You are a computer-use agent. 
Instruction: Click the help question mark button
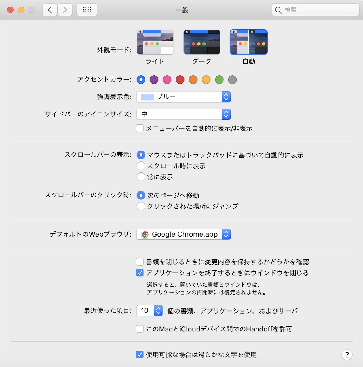(x=346, y=355)
